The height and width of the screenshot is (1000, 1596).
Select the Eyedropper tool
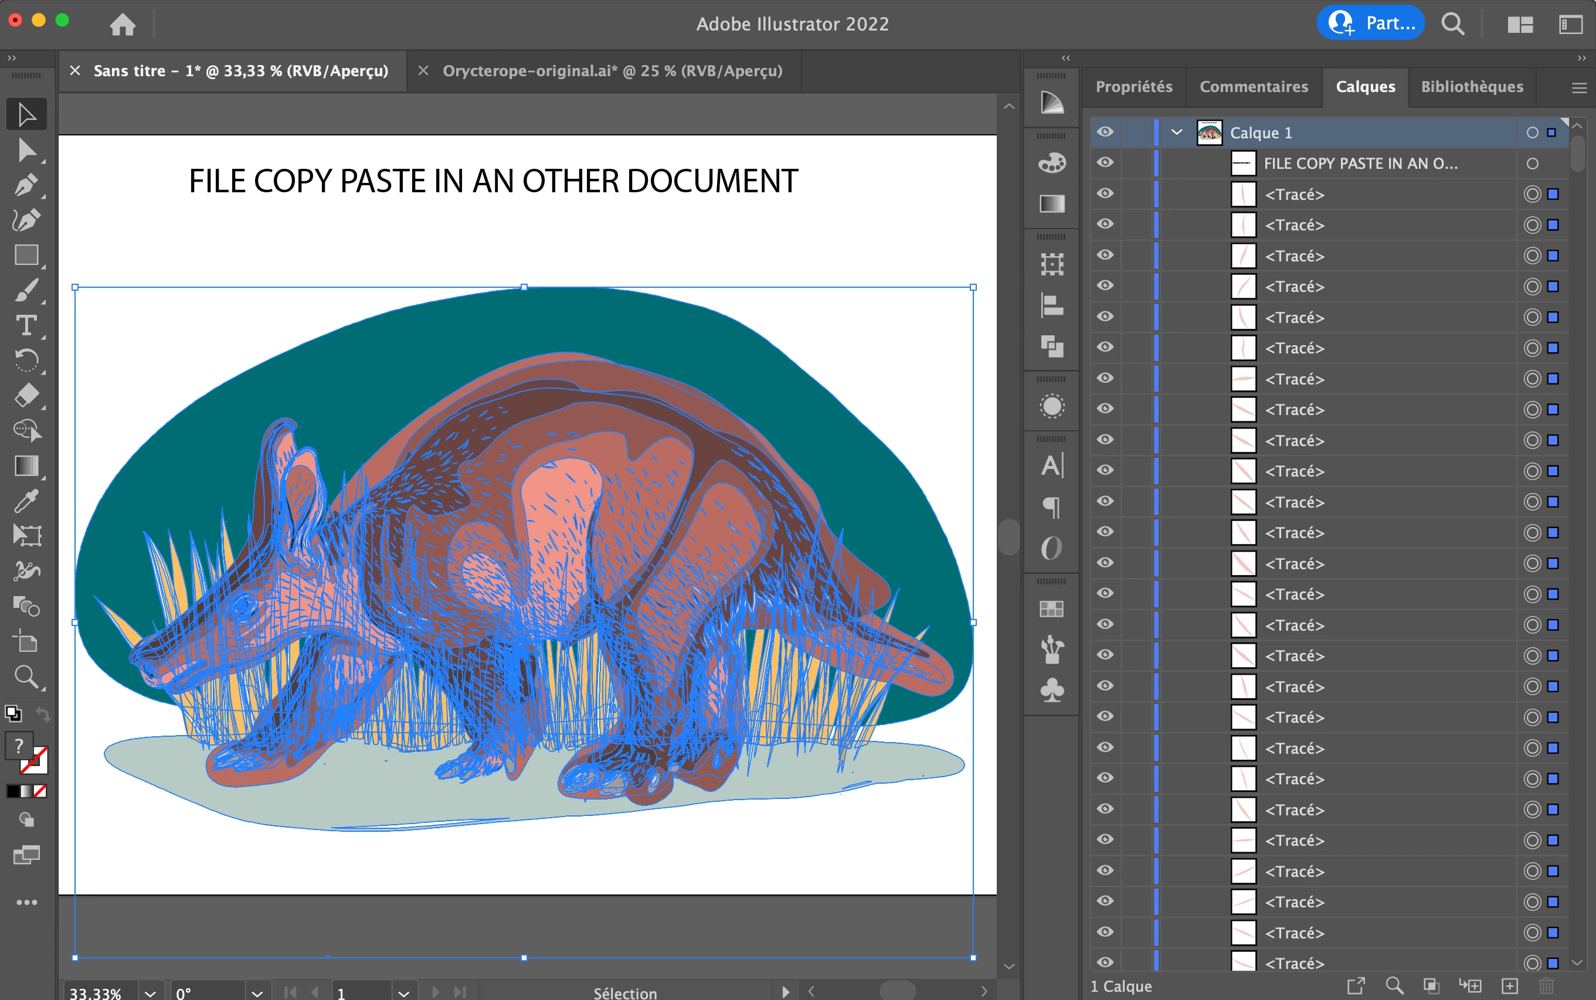[26, 501]
